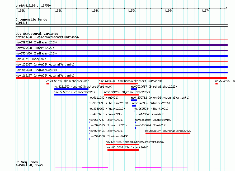Open the nsv3369265 Audano2019 label
Viewport: 235px width, 171px height.
[x=107, y=109]
